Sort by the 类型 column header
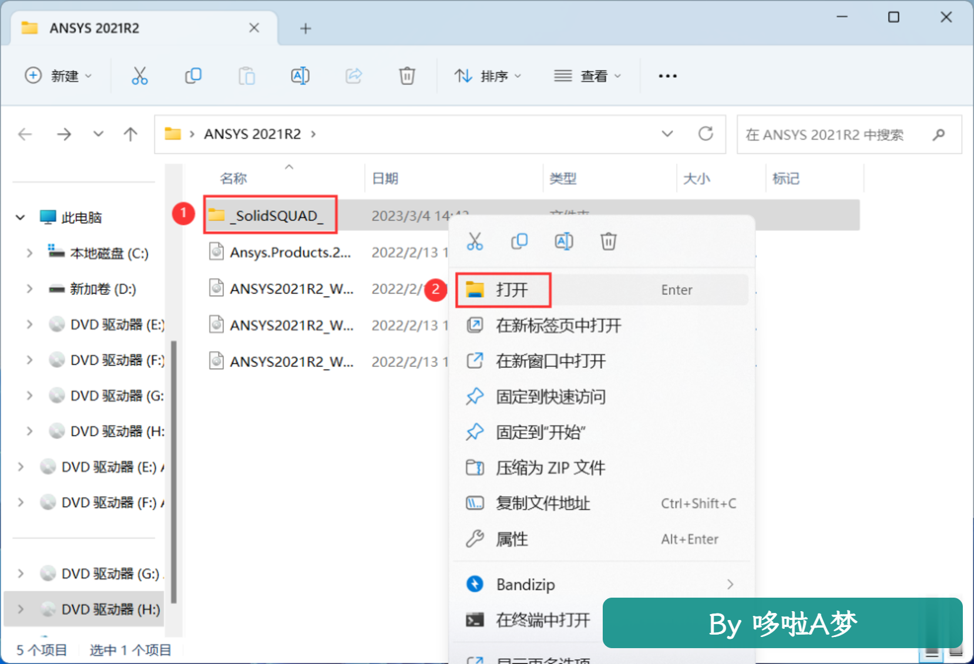 (563, 178)
